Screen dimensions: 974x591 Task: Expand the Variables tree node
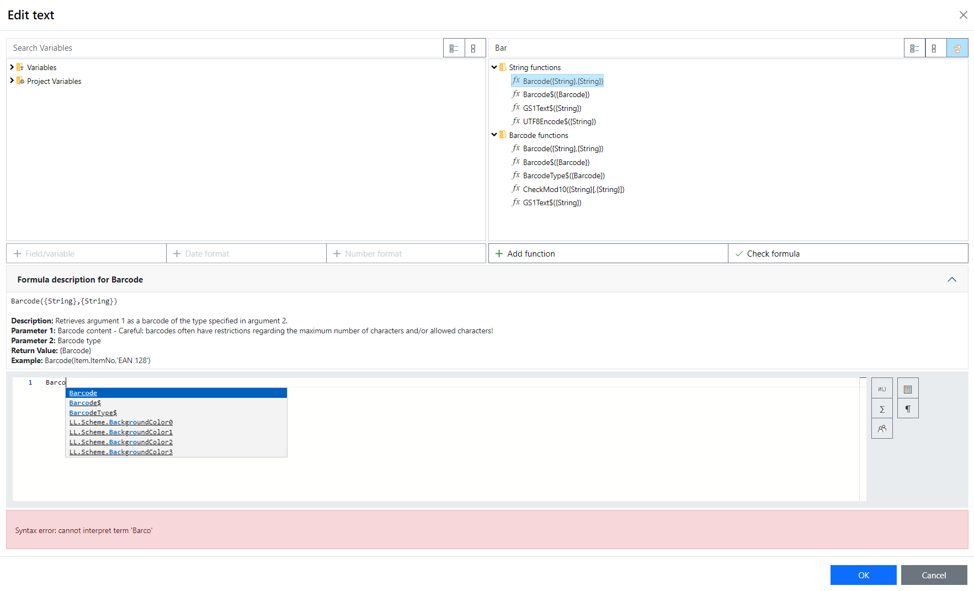tap(12, 67)
